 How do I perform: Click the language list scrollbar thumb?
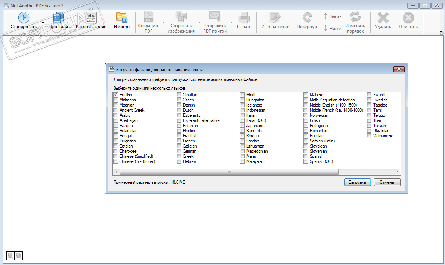pyautogui.click(x=229, y=172)
